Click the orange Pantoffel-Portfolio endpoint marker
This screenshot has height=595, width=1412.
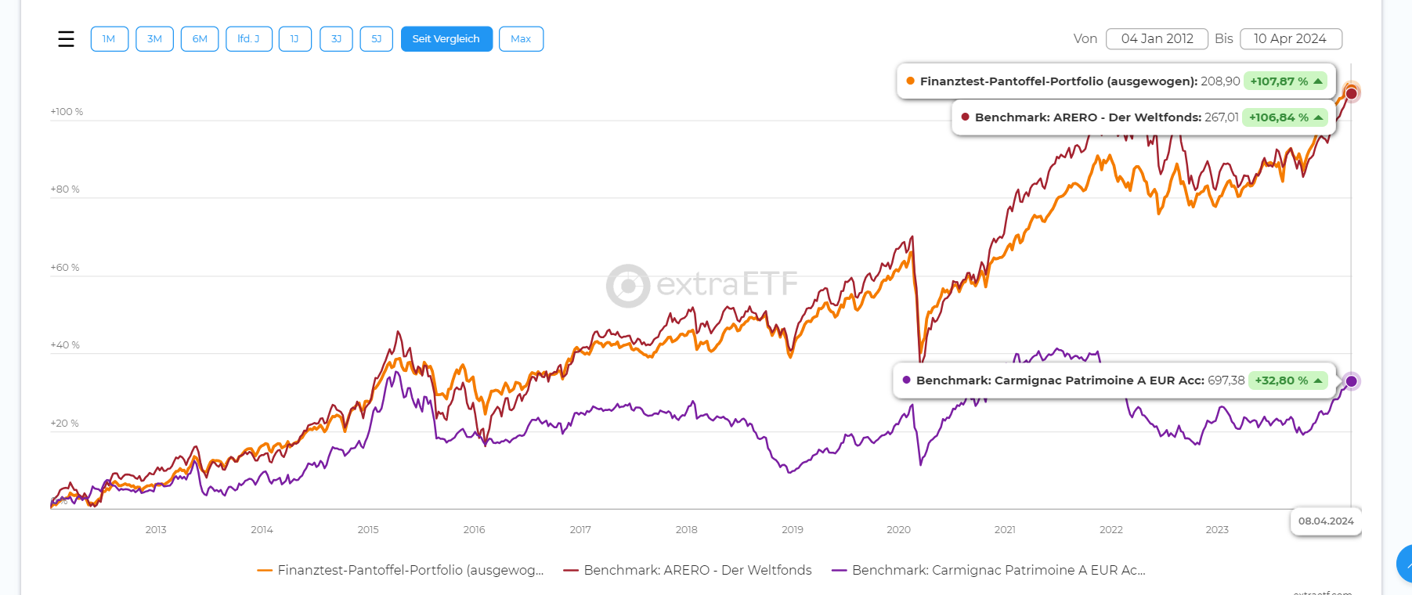(x=1351, y=87)
